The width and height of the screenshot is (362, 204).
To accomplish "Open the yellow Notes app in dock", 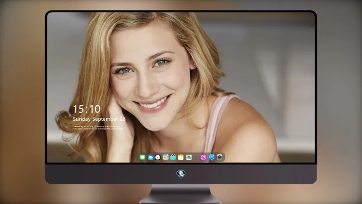I will (x=181, y=157).
